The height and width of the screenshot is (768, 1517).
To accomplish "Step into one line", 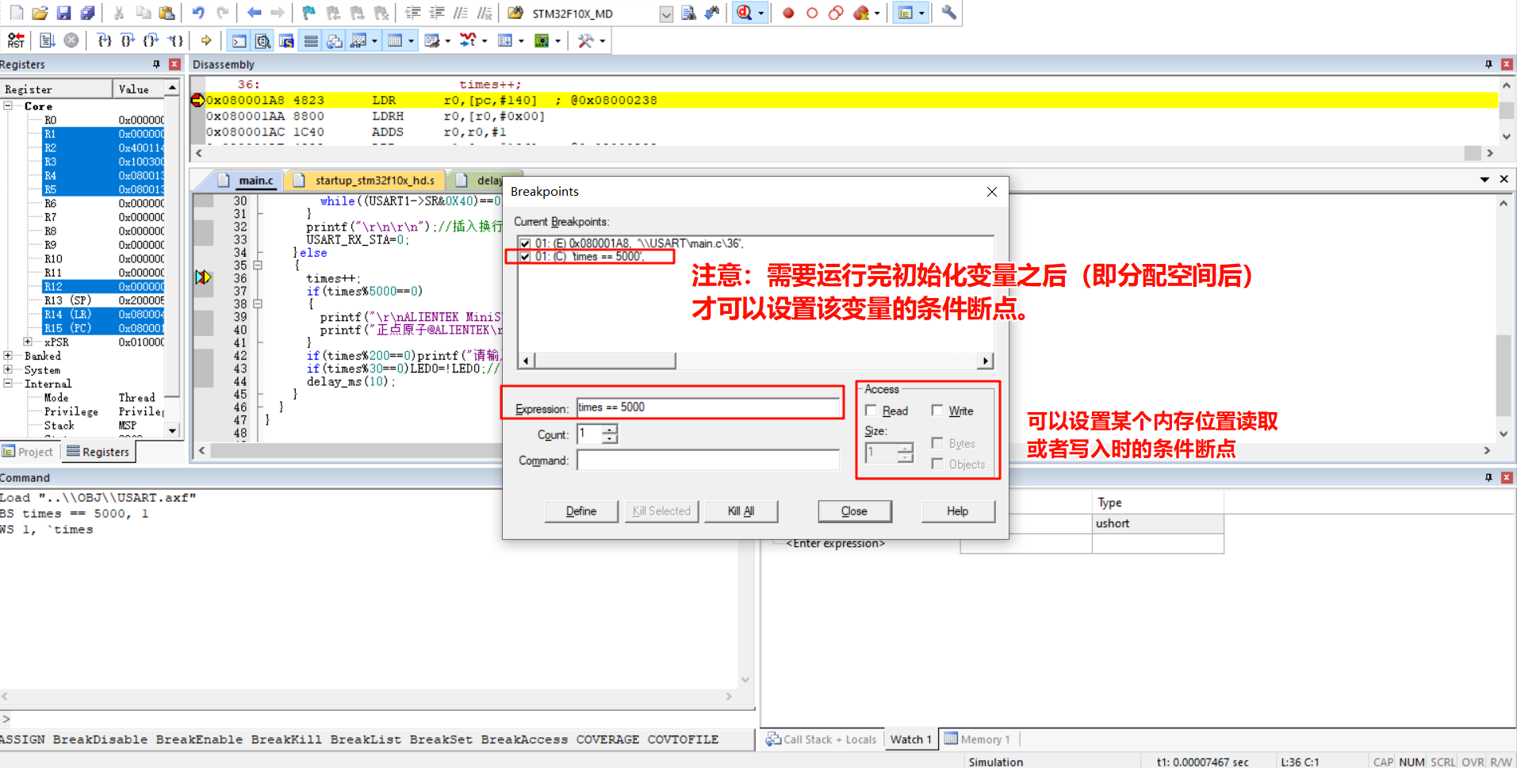I will point(104,40).
